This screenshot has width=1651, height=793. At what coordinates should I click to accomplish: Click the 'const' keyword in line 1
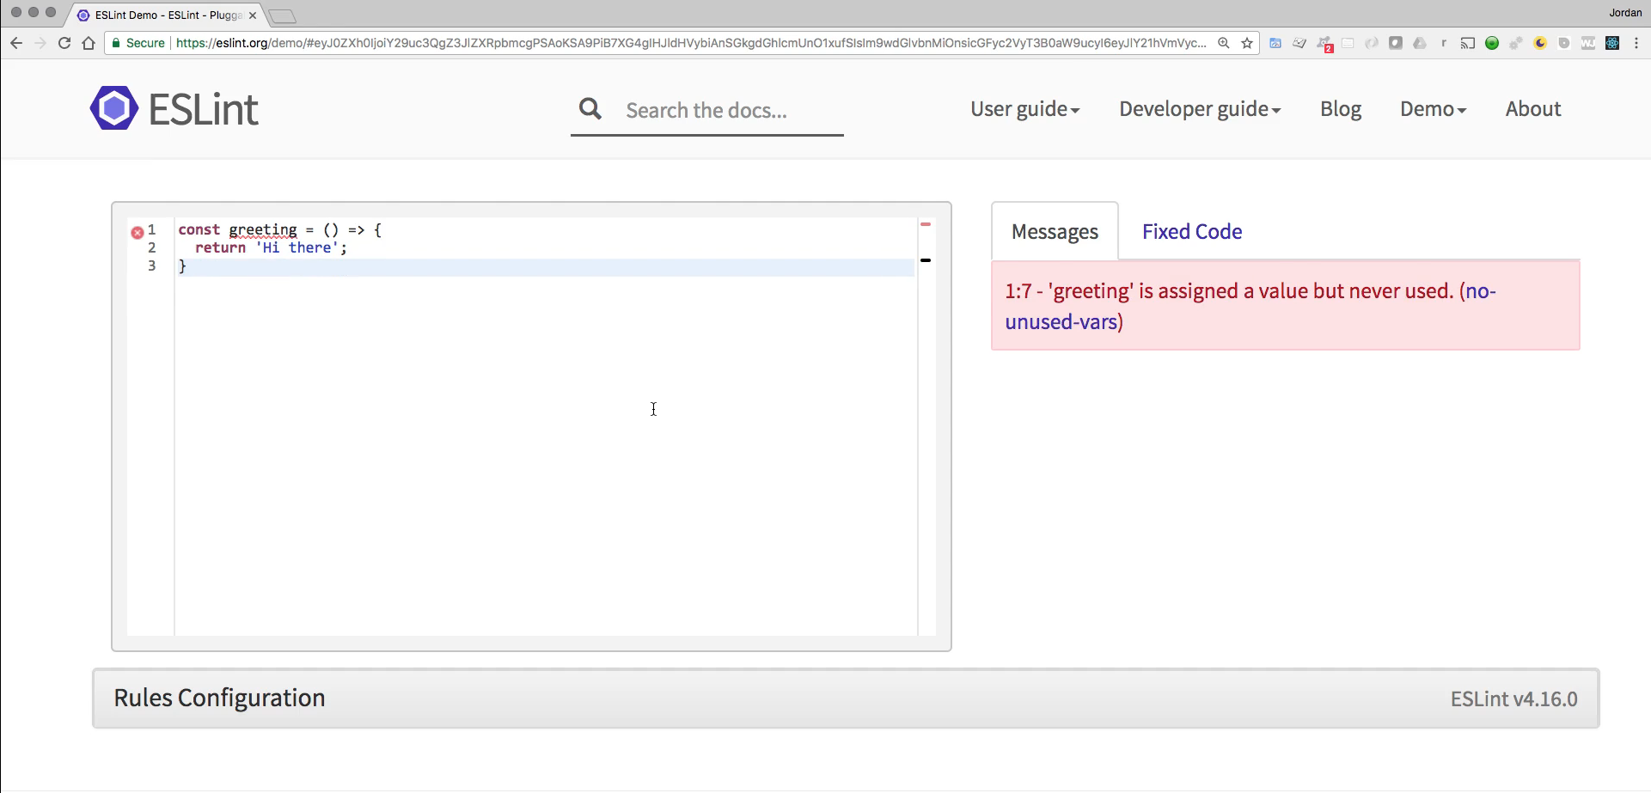click(x=199, y=229)
